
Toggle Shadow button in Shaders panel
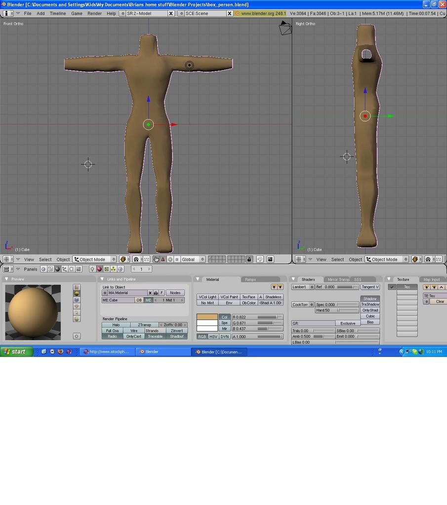click(x=370, y=299)
